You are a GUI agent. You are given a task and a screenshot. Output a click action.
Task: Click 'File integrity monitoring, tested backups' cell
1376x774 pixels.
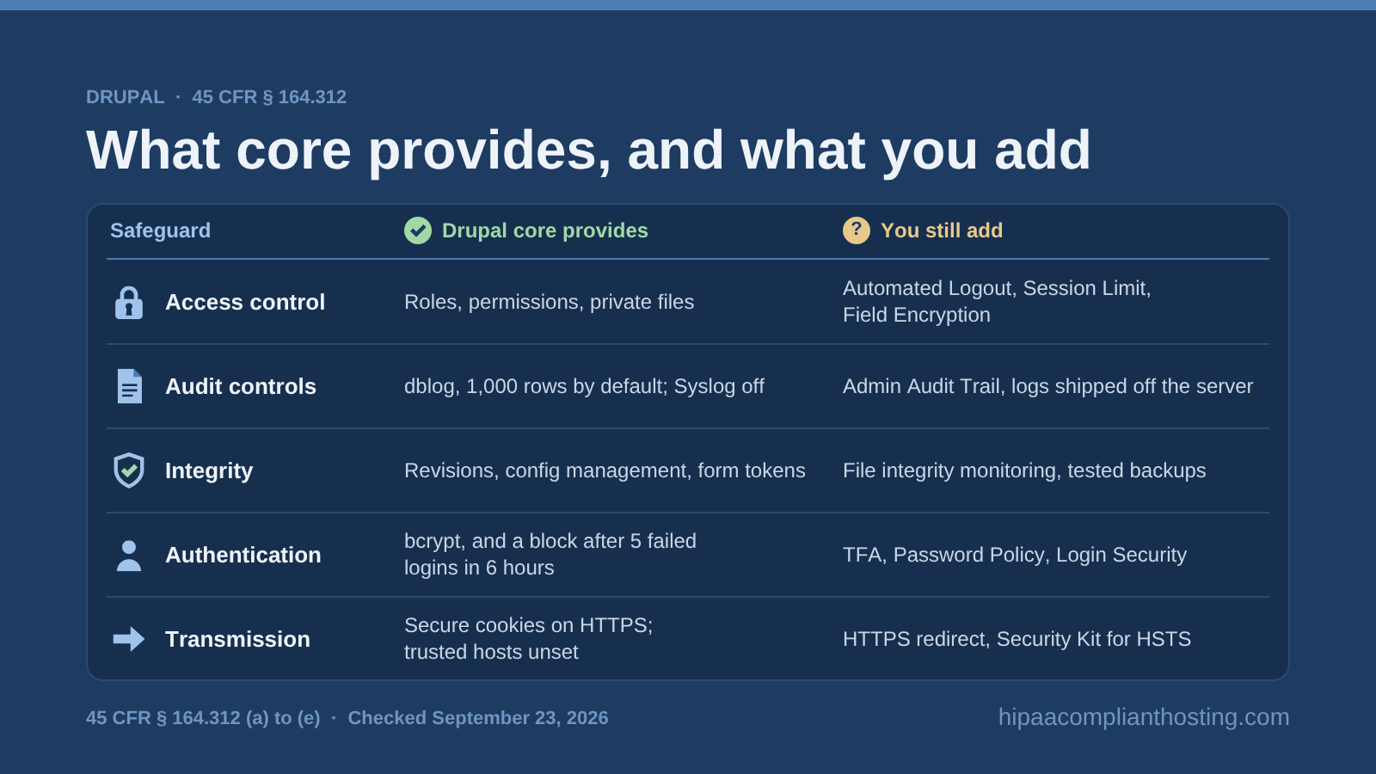point(1024,470)
